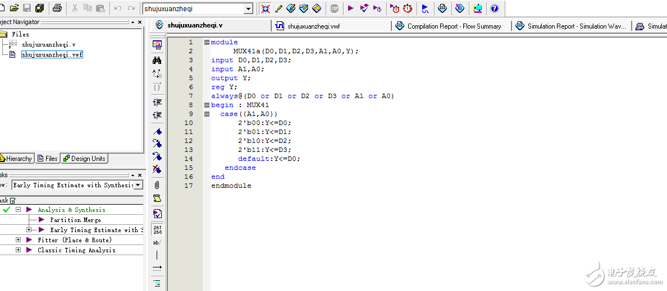Collapse module block at line 1

pyautogui.click(x=207, y=43)
